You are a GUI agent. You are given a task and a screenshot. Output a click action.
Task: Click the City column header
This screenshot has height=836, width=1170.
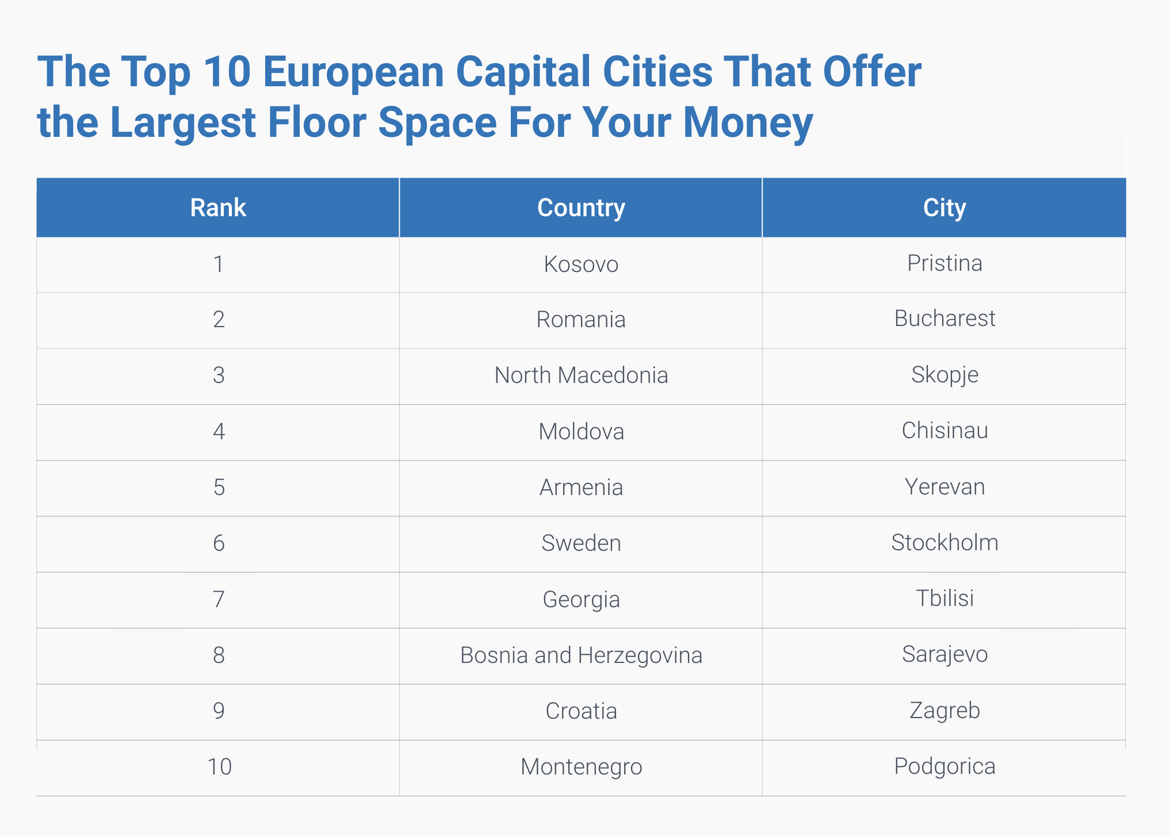coord(945,208)
